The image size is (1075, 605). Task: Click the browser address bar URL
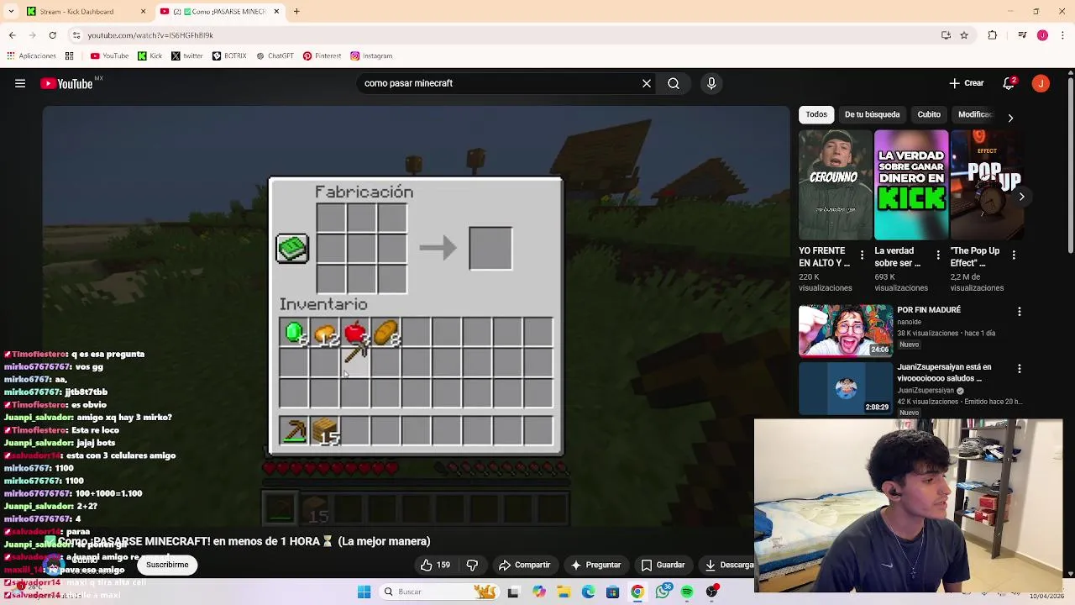point(150,35)
